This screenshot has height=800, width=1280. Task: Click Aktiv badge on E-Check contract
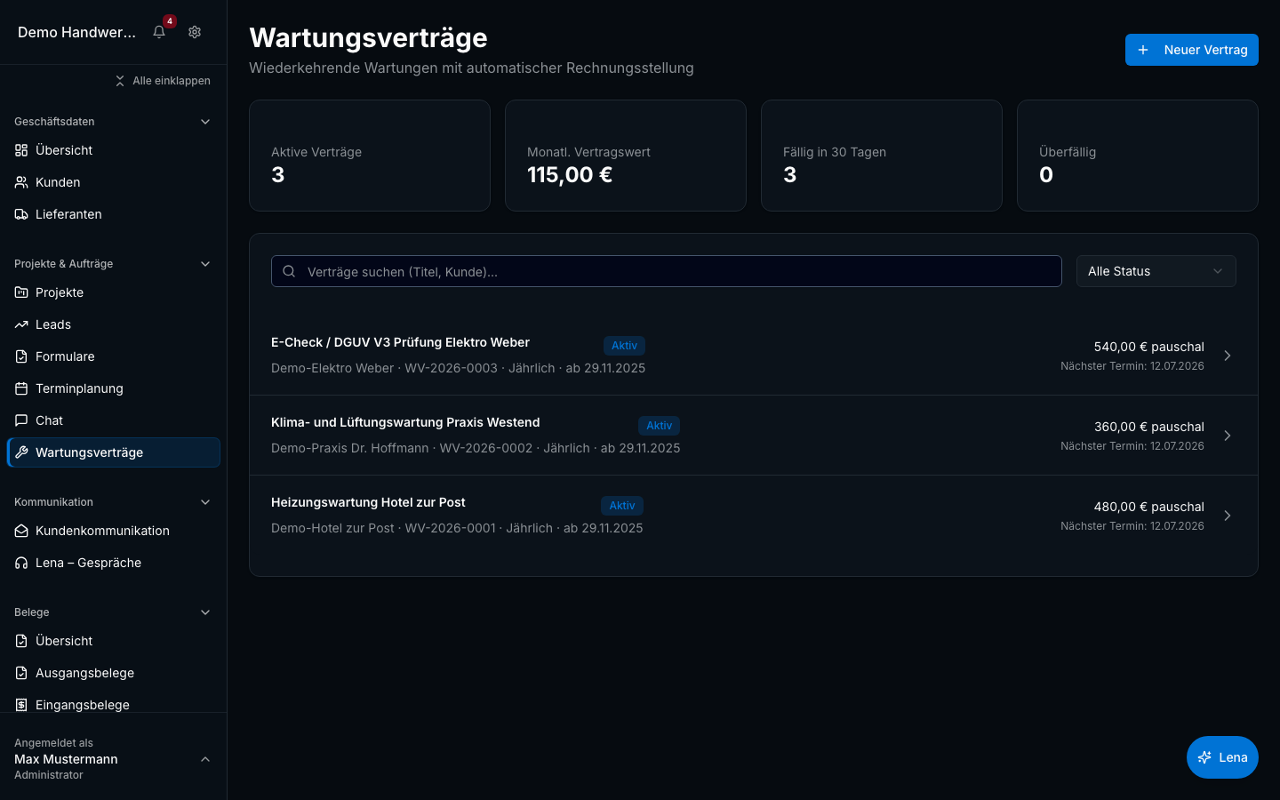(624, 346)
